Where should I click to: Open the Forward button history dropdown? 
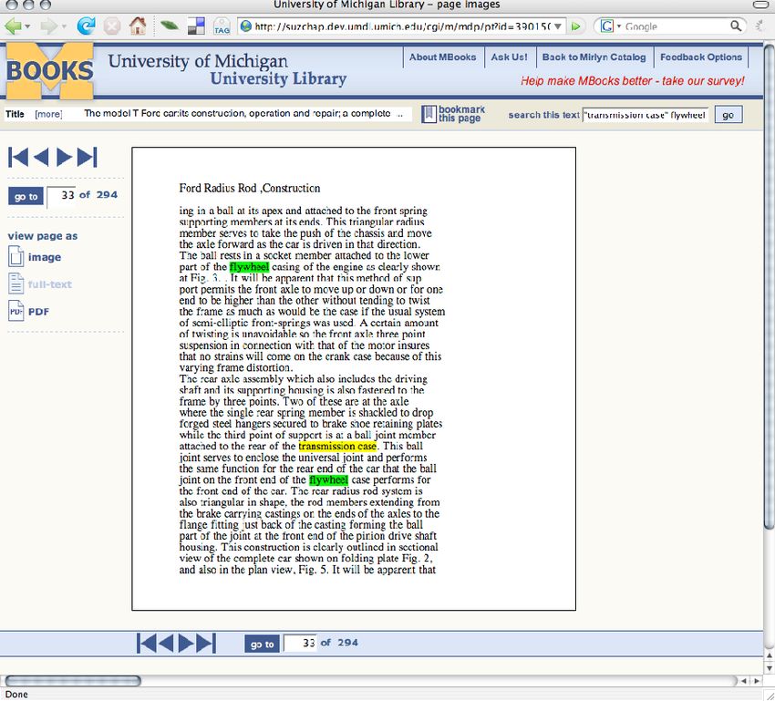click(x=64, y=26)
